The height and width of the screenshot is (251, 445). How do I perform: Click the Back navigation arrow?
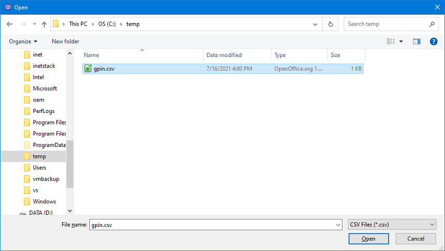point(9,24)
